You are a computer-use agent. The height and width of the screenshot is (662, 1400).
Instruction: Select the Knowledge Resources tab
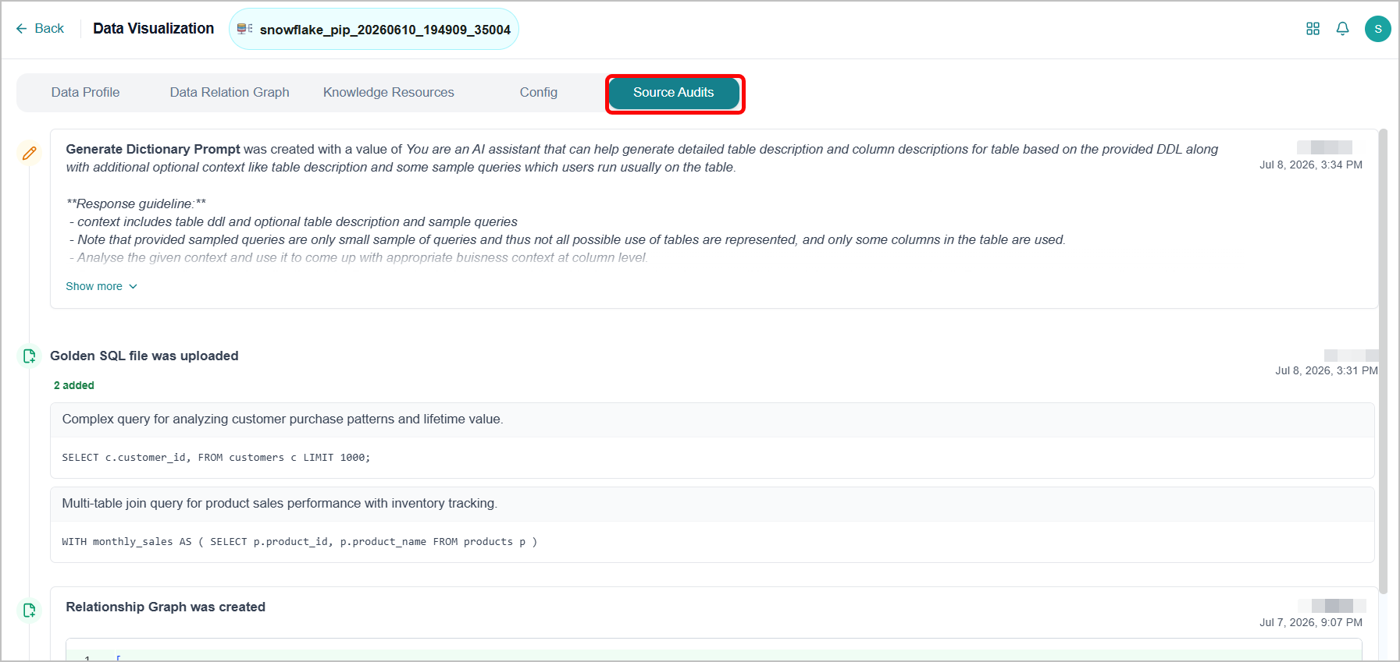point(389,93)
